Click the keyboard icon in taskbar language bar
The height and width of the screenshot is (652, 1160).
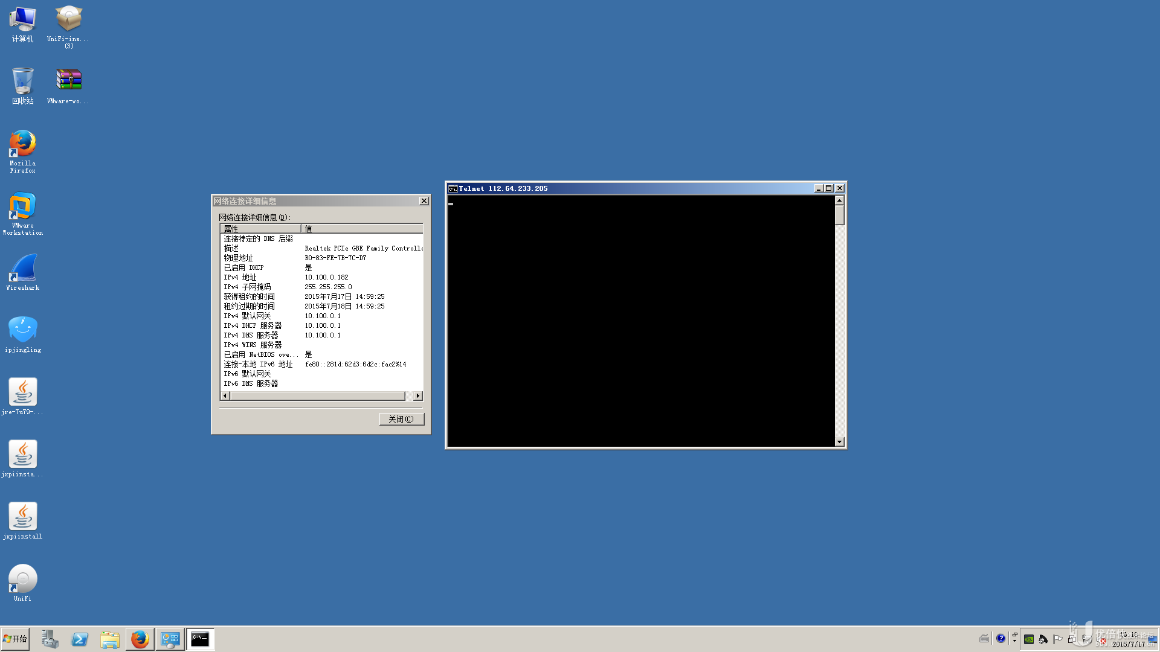984,639
